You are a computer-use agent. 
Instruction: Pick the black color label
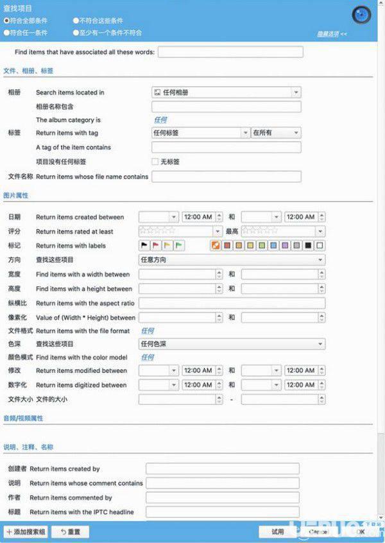[x=308, y=246]
